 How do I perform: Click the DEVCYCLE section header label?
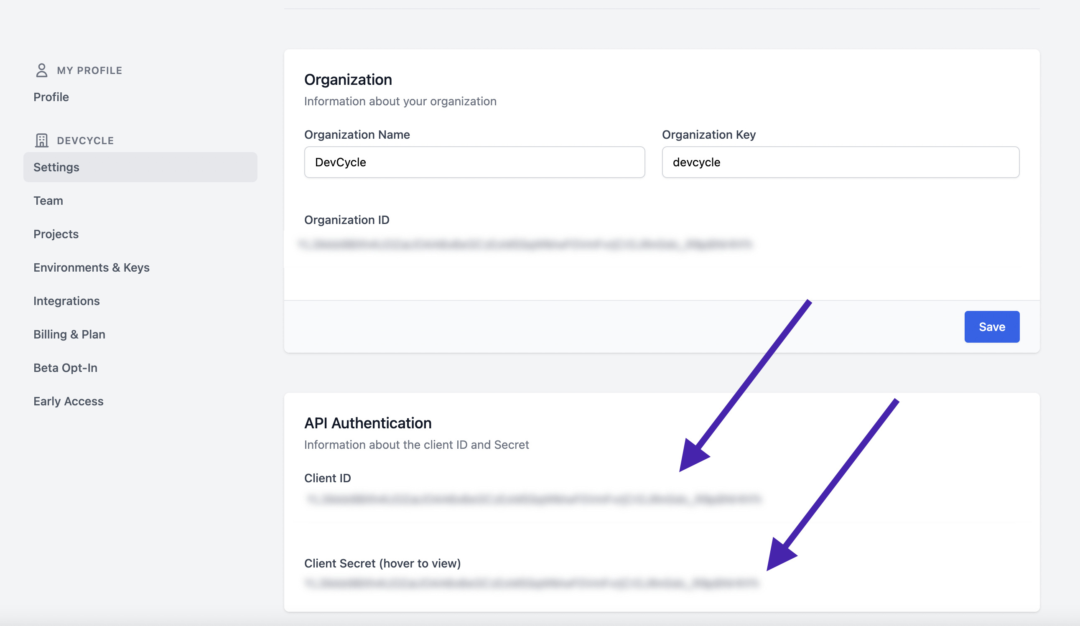tap(85, 140)
